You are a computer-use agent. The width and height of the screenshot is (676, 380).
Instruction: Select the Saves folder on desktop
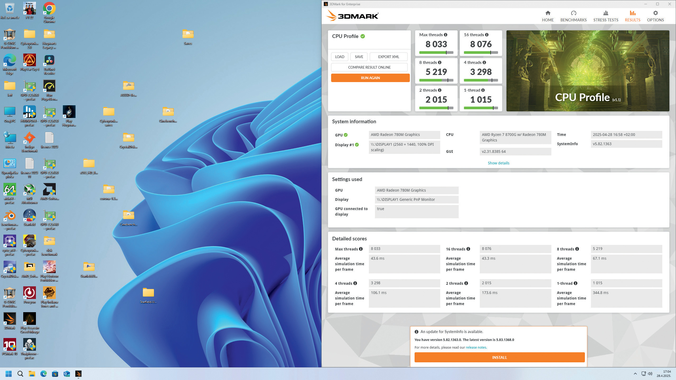point(188,36)
